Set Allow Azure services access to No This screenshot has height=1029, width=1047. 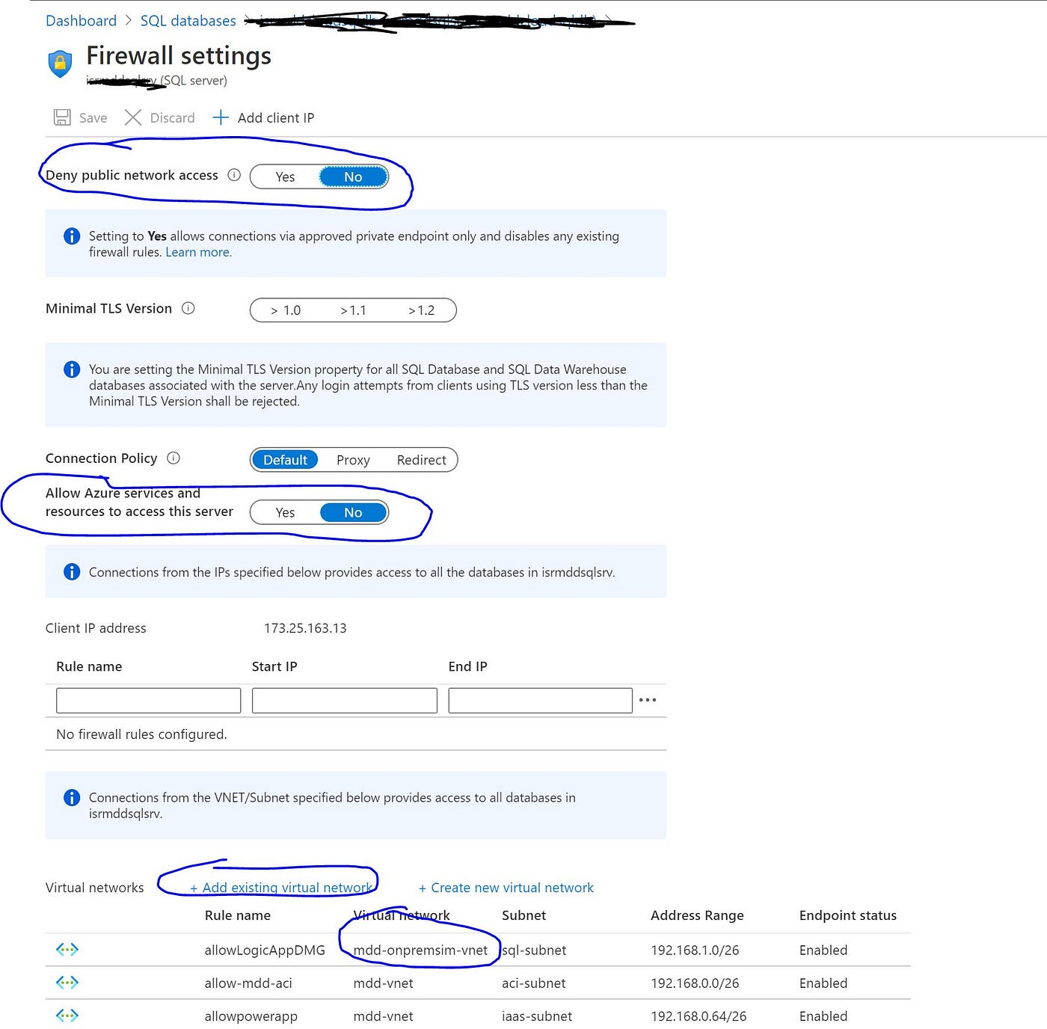(353, 512)
